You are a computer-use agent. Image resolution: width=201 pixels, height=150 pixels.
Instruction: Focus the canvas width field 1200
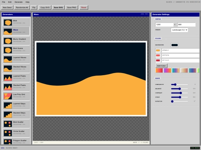click(165, 24)
